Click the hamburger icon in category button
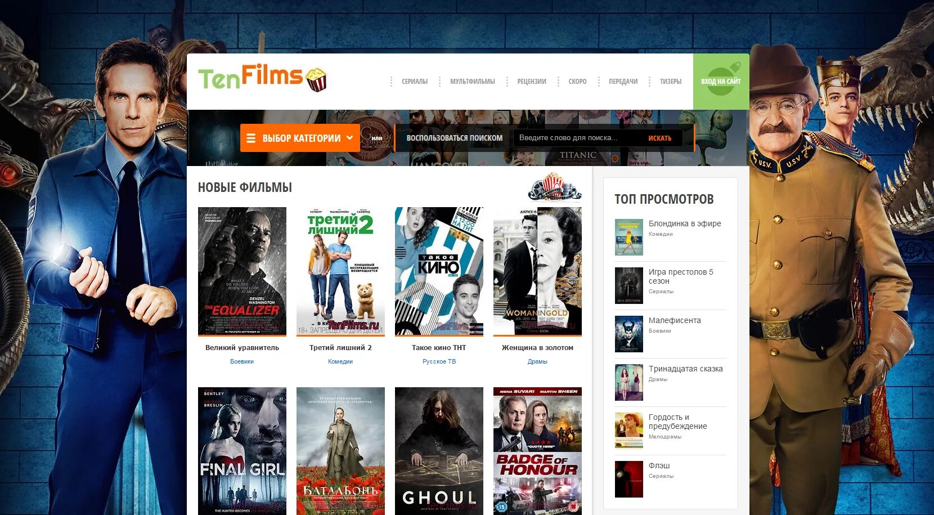The height and width of the screenshot is (515, 934). pyautogui.click(x=251, y=138)
